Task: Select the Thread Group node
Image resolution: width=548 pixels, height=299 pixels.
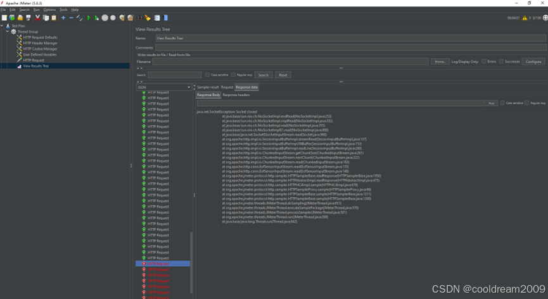Action: pyautogui.click(x=28, y=32)
